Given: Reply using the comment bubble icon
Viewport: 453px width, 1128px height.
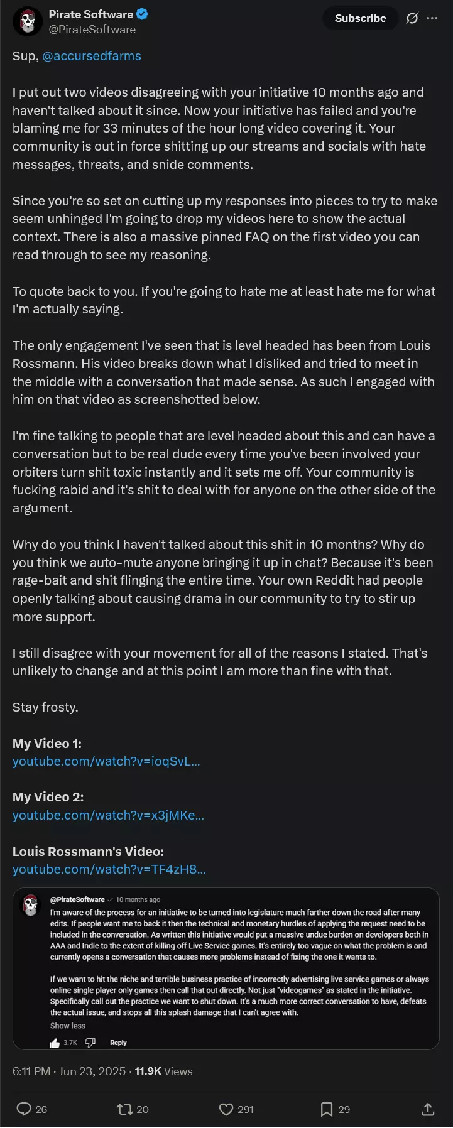Looking at the screenshot, I should 24,1109.
